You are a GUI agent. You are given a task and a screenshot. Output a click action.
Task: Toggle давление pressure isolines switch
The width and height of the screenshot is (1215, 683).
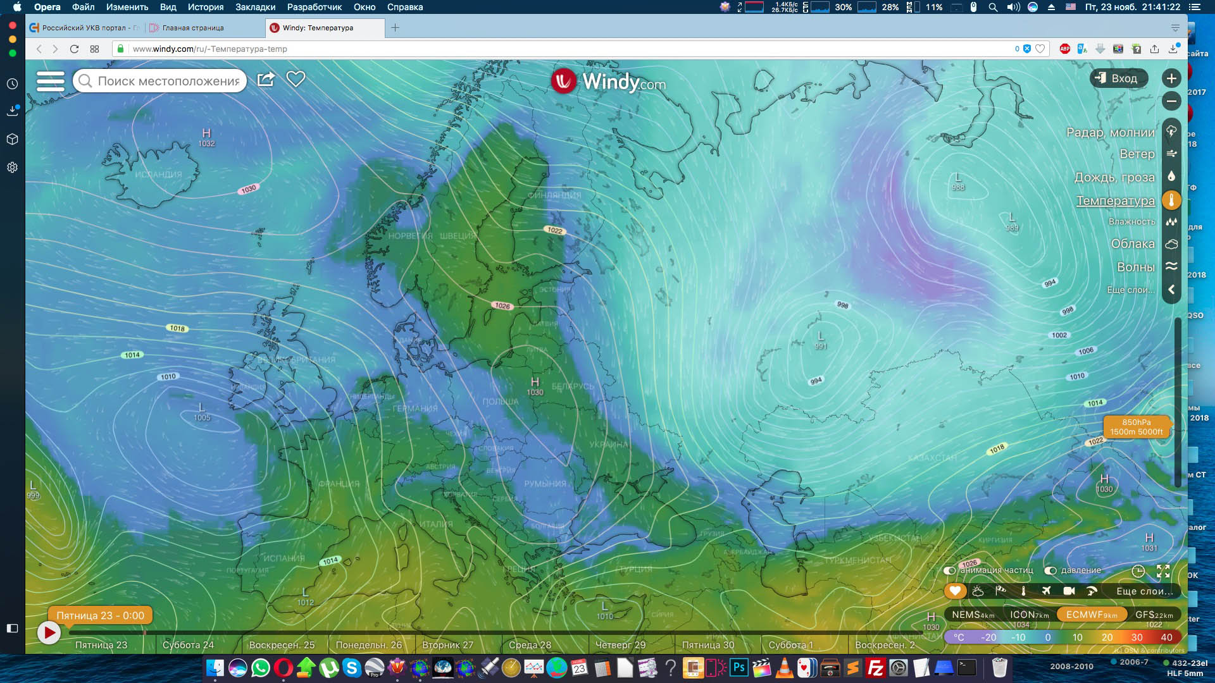pyautogui.click(x=1051, y=570)
